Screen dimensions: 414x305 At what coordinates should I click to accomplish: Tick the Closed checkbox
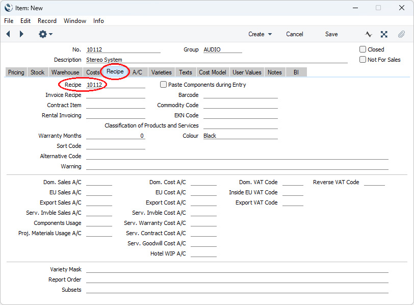(363, 49)
